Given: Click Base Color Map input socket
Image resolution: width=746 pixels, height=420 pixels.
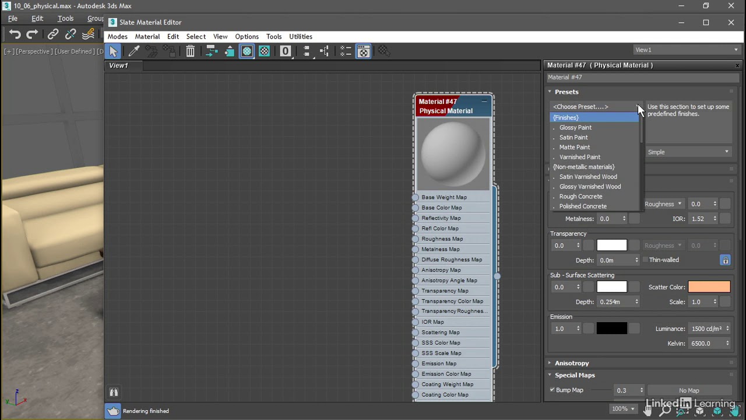Looking at the screenshot, I should tap(416, 208).
